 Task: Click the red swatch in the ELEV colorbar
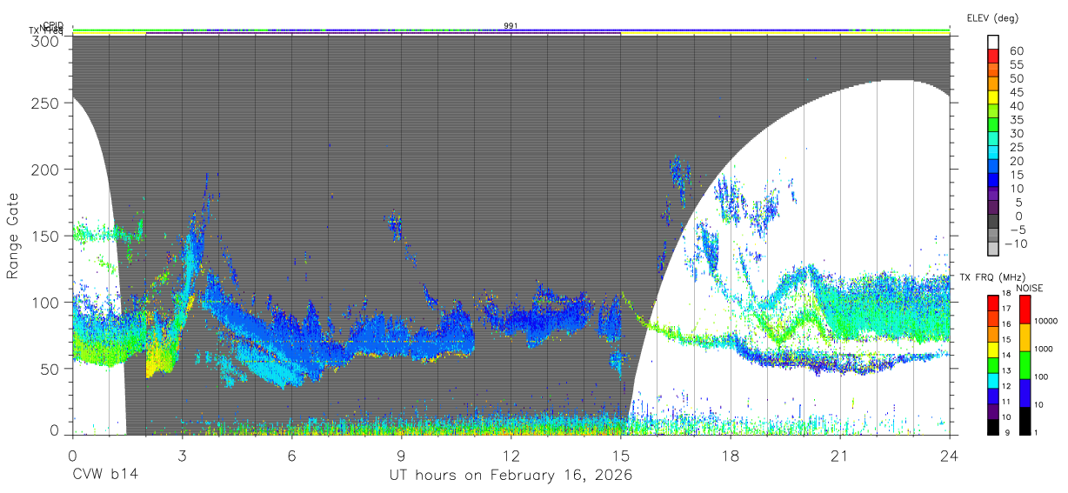(x=993, y=57)
